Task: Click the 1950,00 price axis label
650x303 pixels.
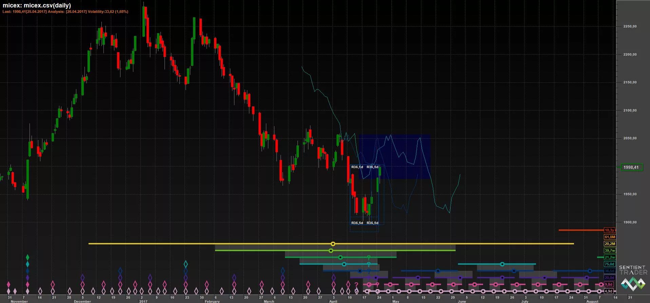Action: [630, 194]
